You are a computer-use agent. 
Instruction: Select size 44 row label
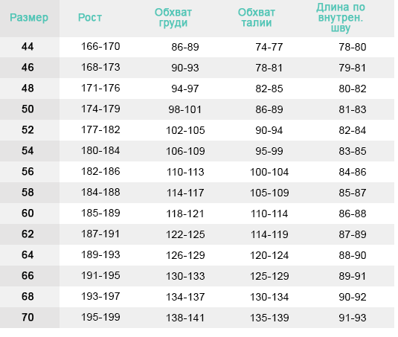point(28,47)
